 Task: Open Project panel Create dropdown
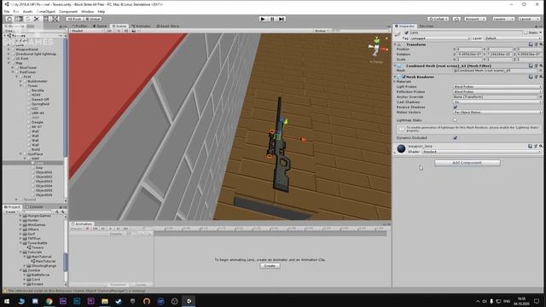coord(11,211)
